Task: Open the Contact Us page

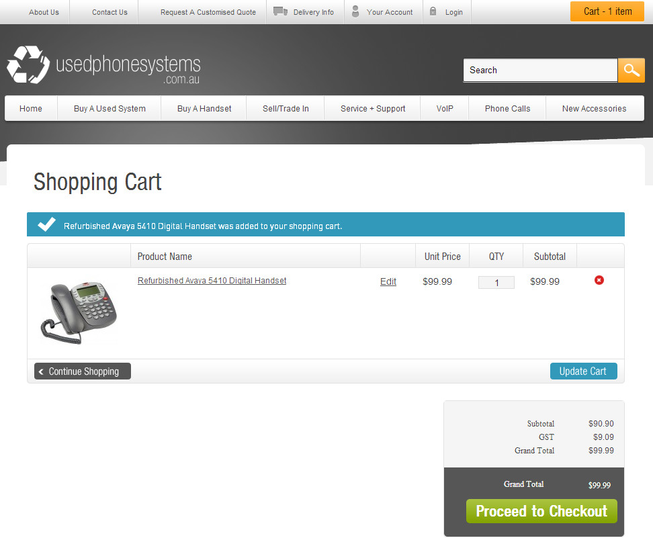Action: tap(110, 12)
